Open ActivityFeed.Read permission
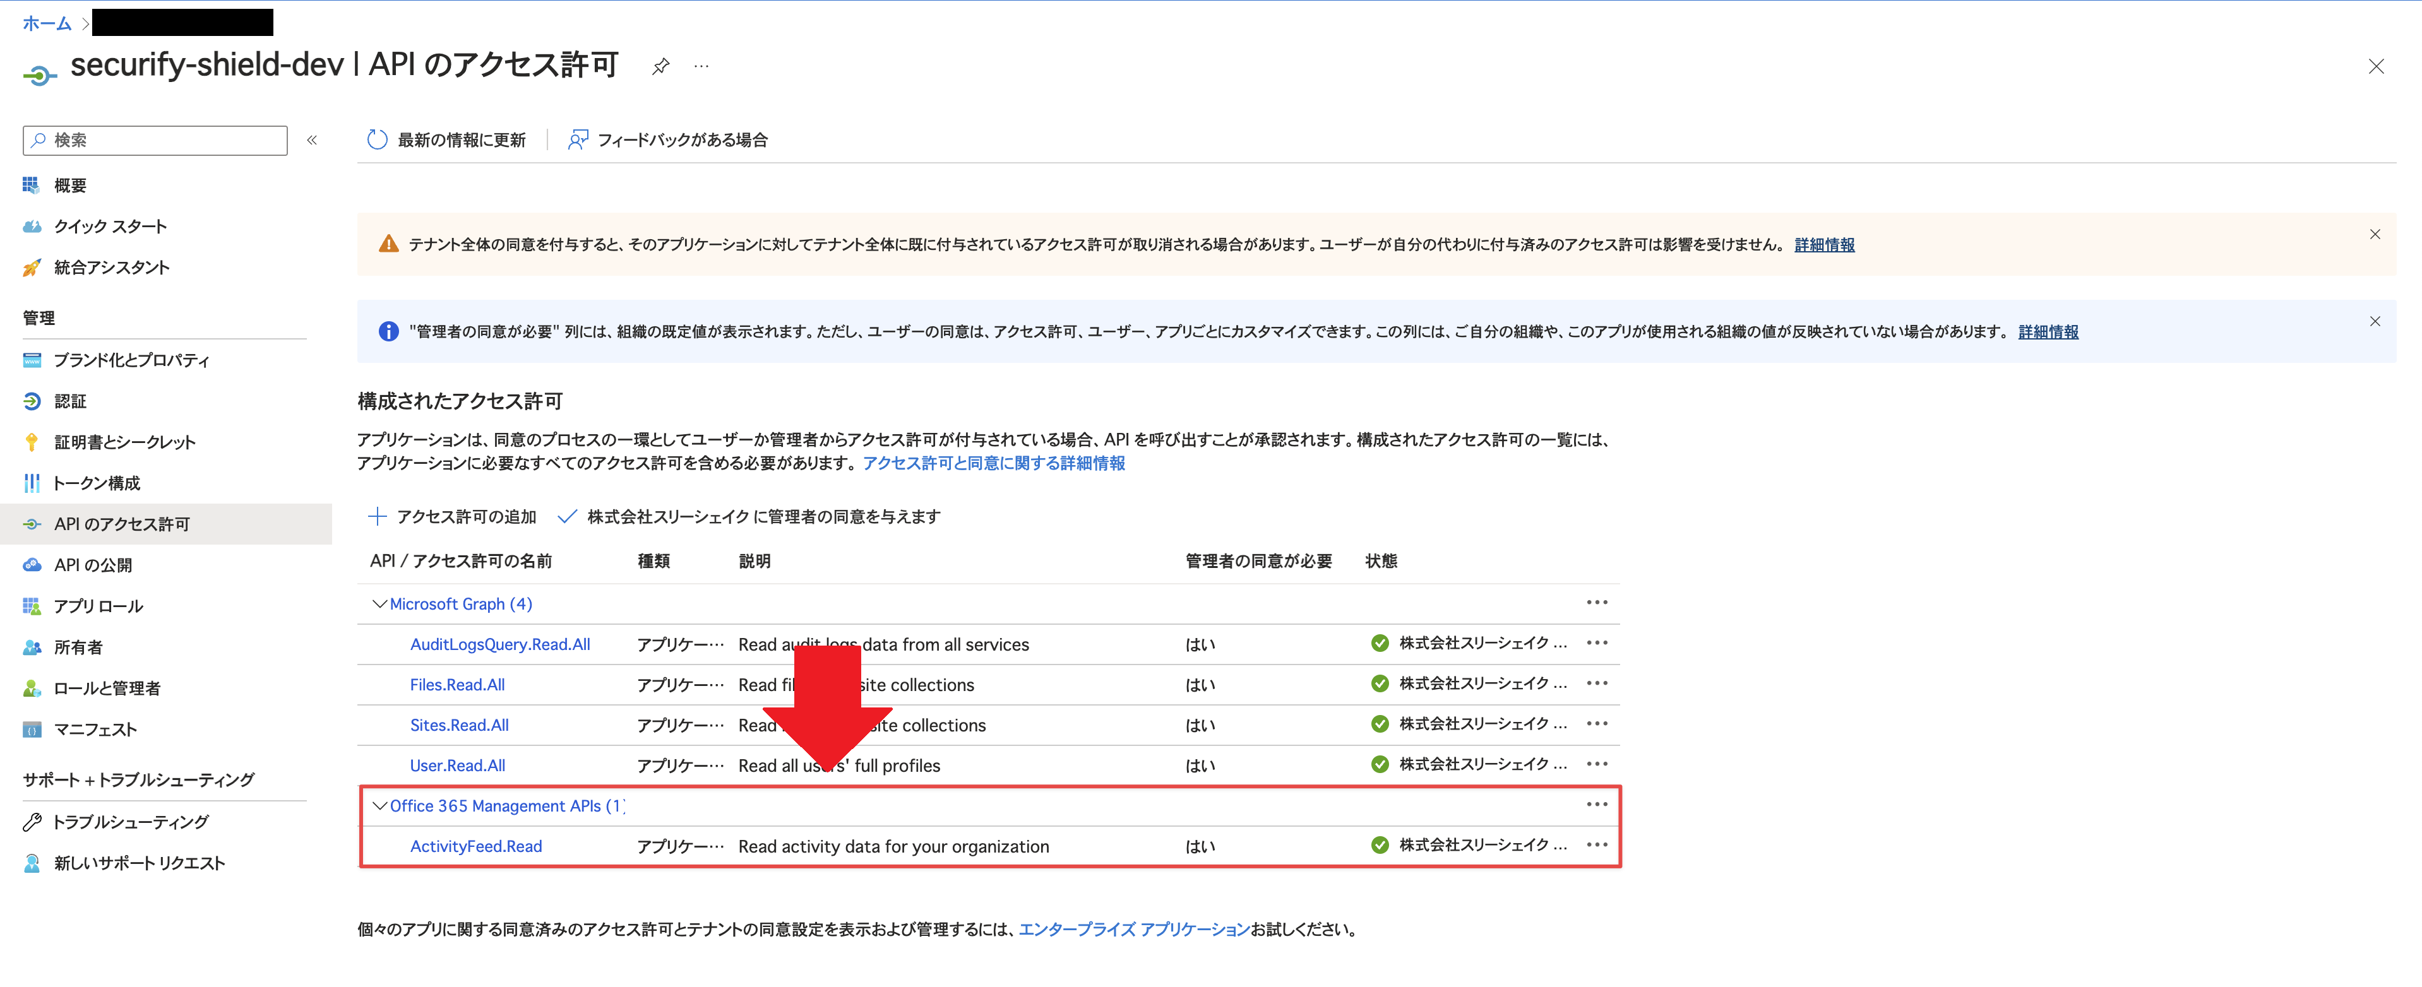This screenshot has height=987, width=2422. coord(476,847)
